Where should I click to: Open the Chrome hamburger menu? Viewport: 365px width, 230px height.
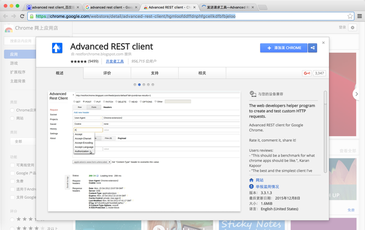click(360, 16)
